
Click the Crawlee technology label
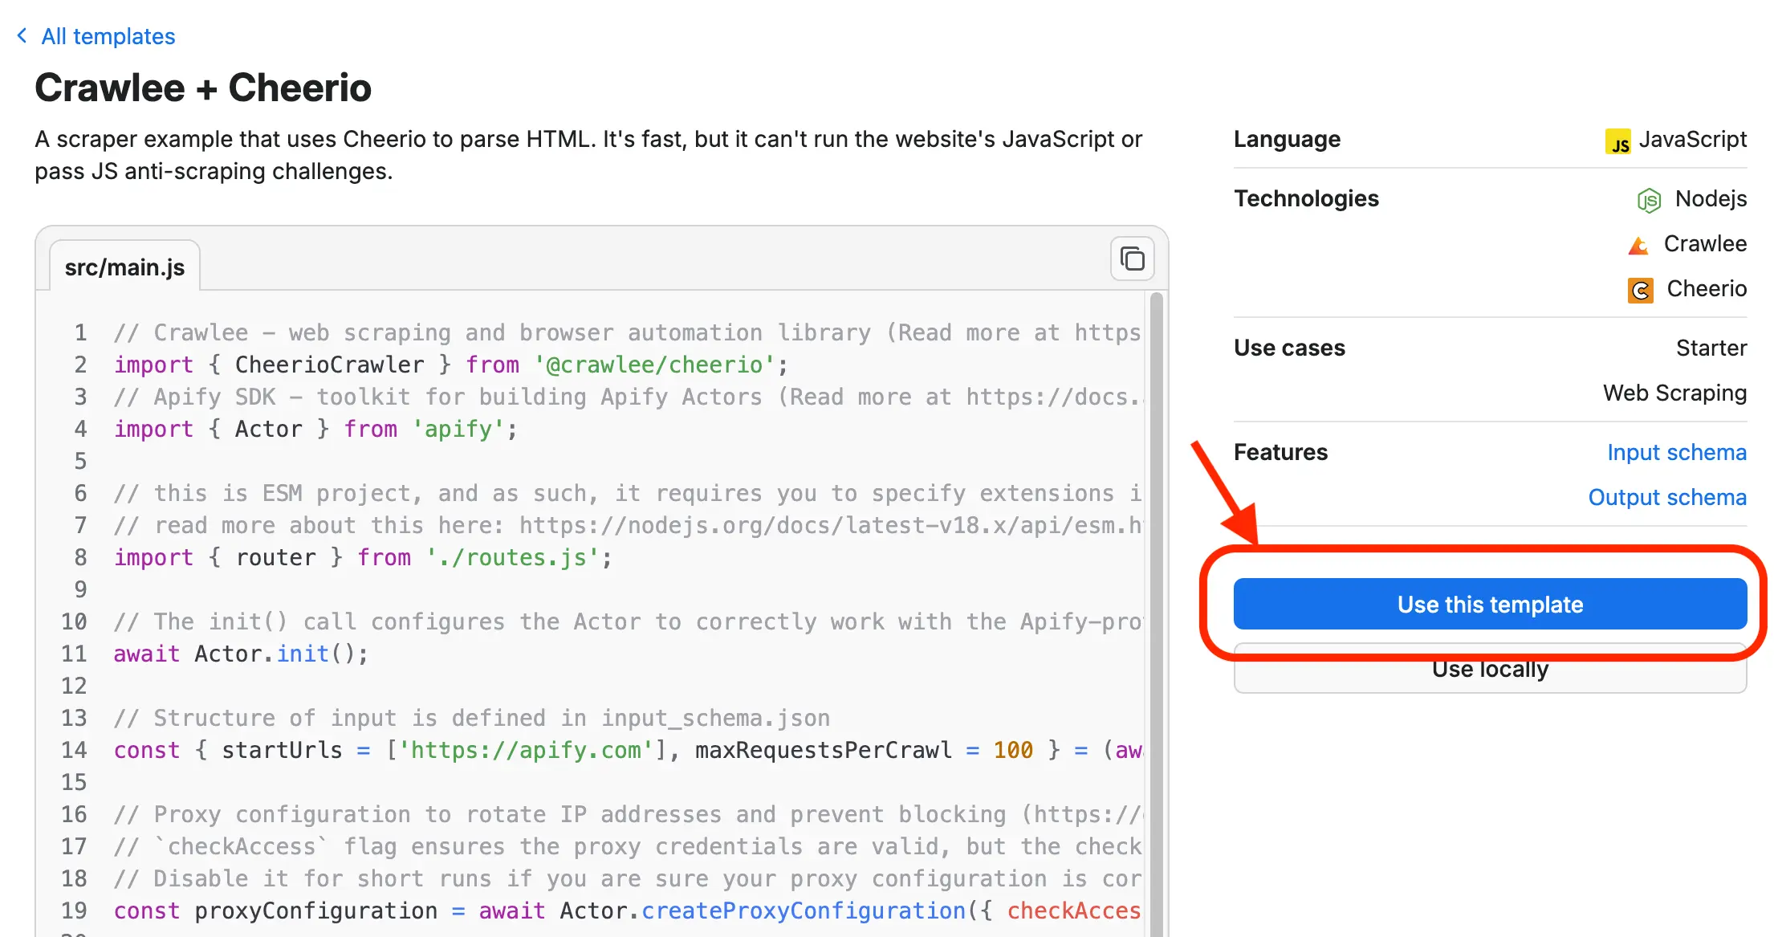pos(1705,243)
